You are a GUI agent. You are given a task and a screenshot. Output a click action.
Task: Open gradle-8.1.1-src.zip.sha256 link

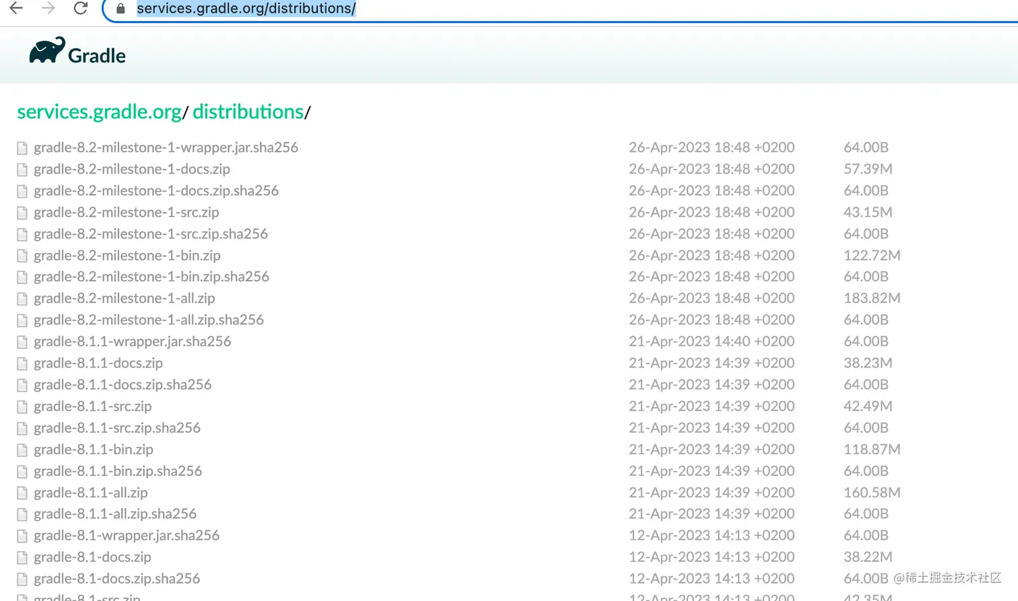click(x=117, y=427)
